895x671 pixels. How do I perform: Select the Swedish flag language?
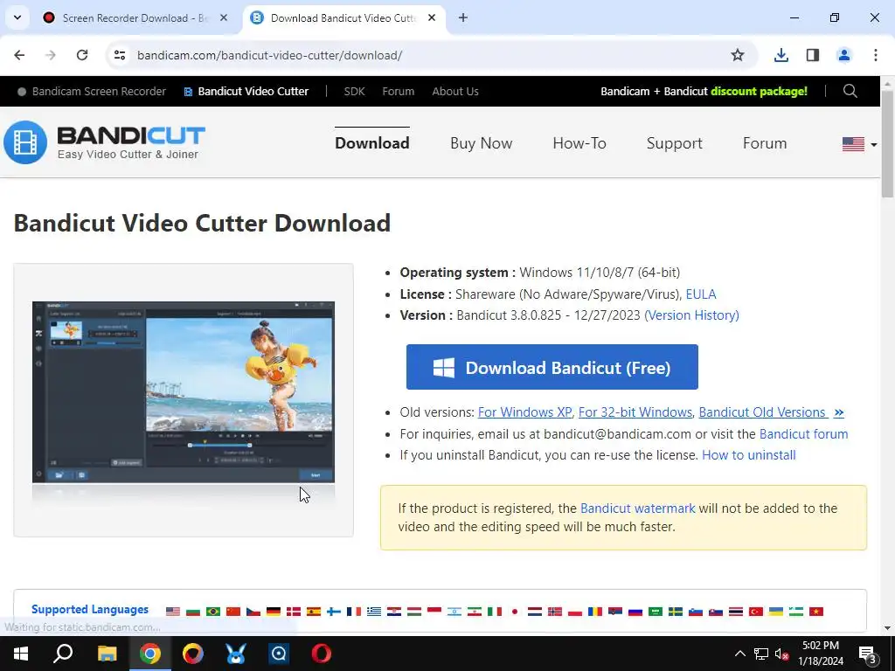coord(676,612)
